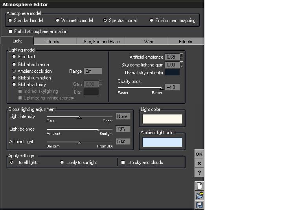Click the X cancel button
Screen dimensions: 283x210
[199, 163]
